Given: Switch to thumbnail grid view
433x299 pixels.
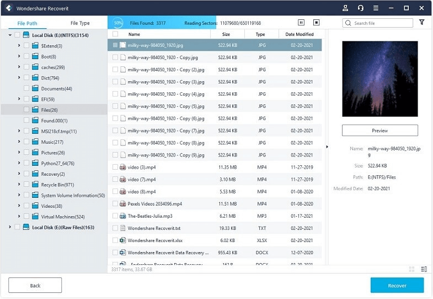Looking at the screenshot, I should pyautogui.click(x=412, y=269).
